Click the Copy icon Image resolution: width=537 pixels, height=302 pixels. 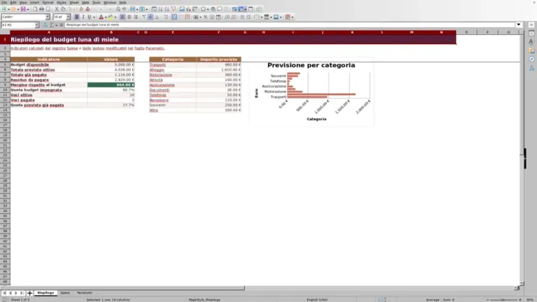point(63,9)
